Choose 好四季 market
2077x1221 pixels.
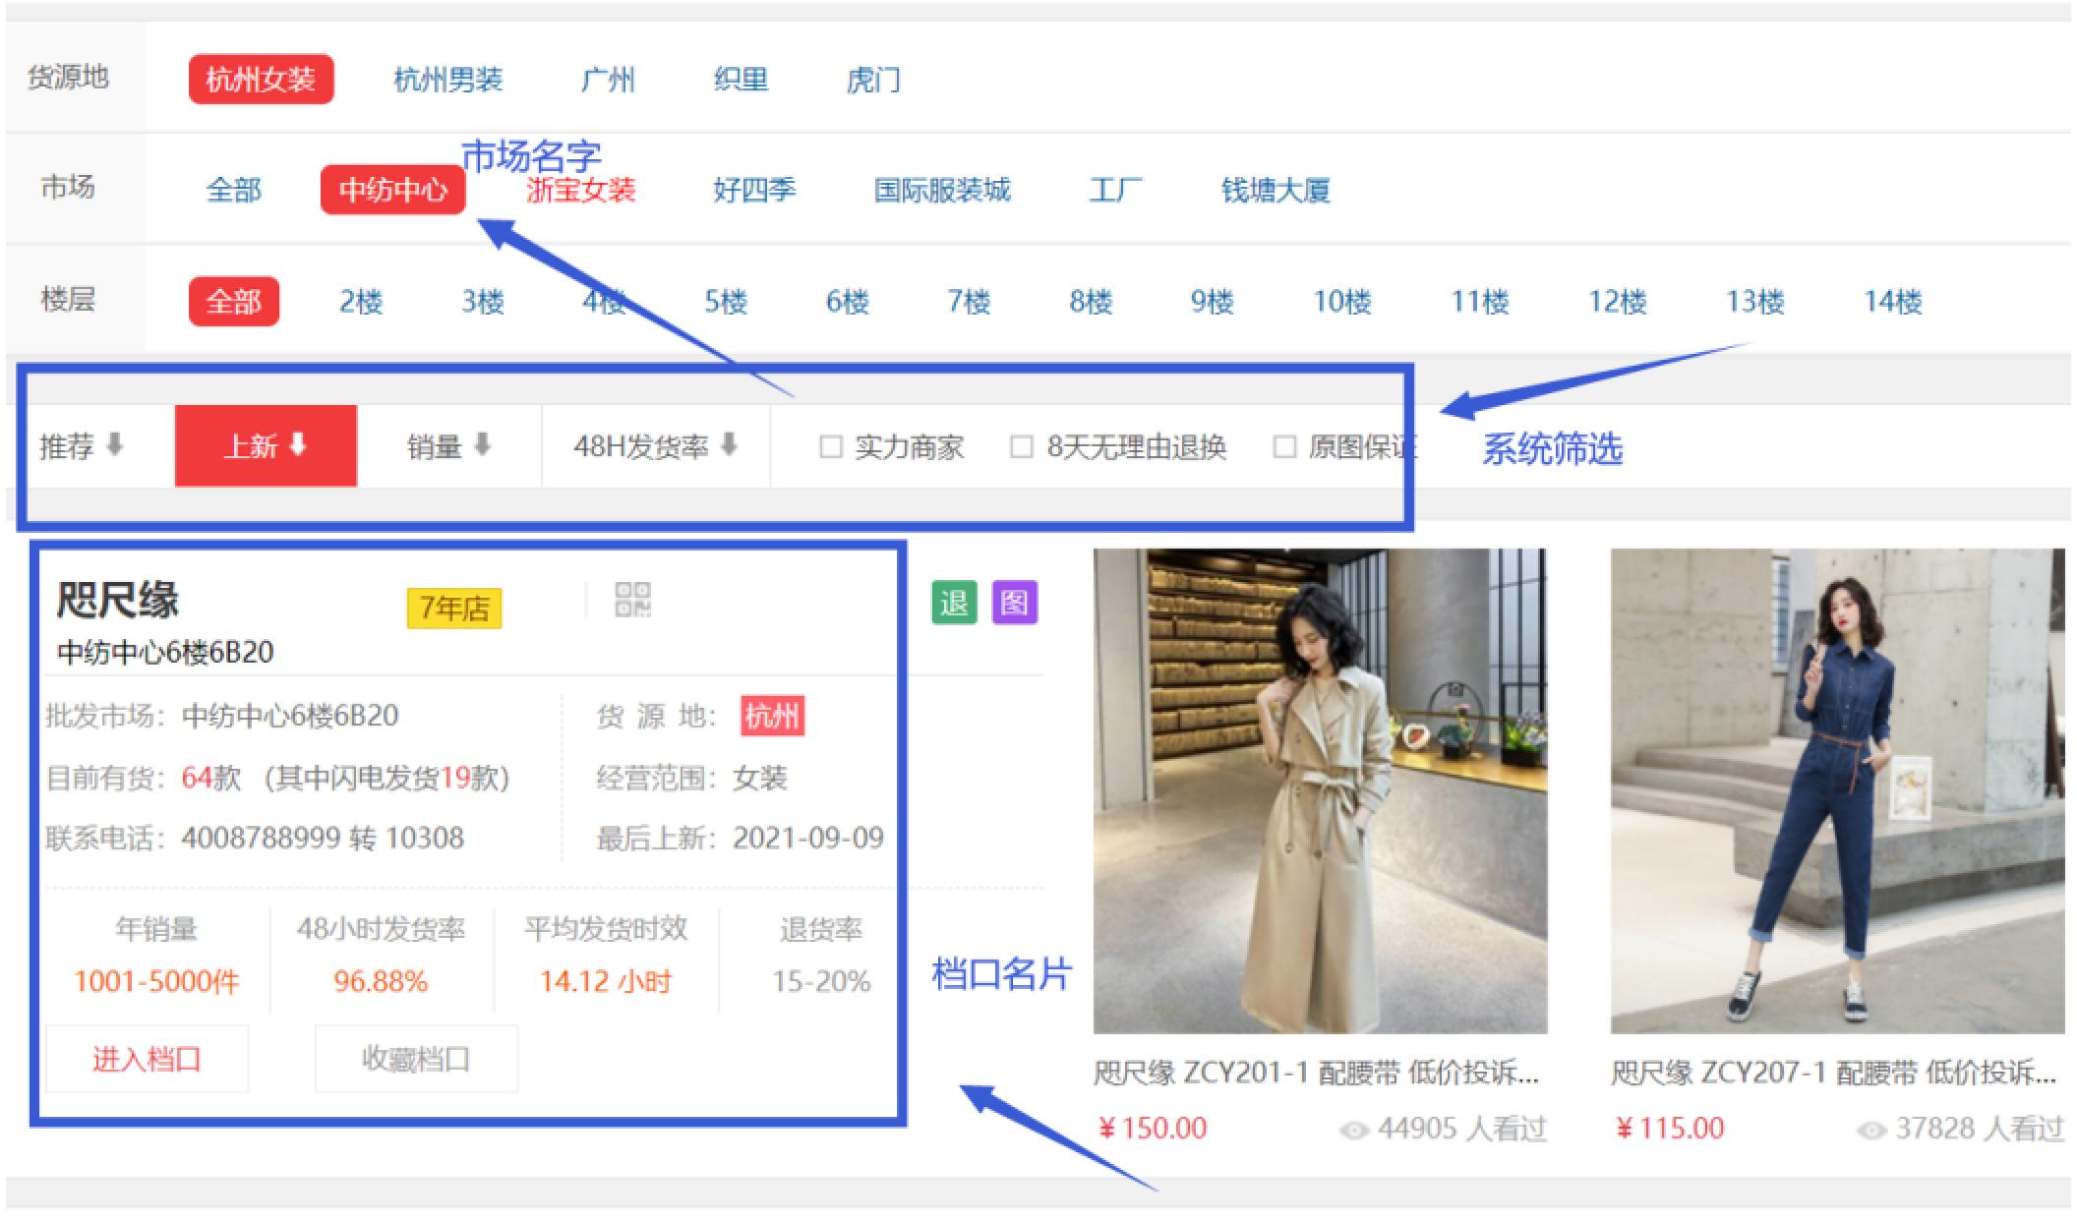pos(754,190)
